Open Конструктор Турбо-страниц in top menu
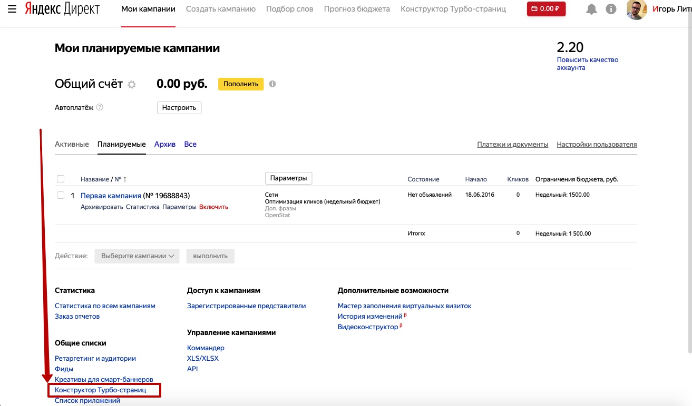This screenshot has height=406, width=692. (x=453, y=9)
